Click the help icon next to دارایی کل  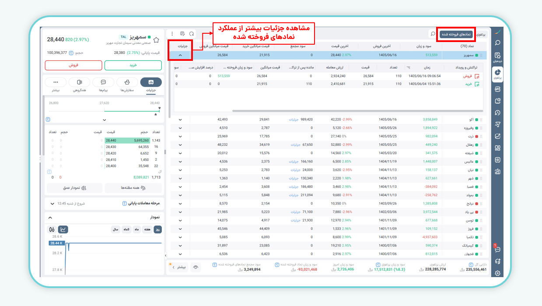coord(471,264)
